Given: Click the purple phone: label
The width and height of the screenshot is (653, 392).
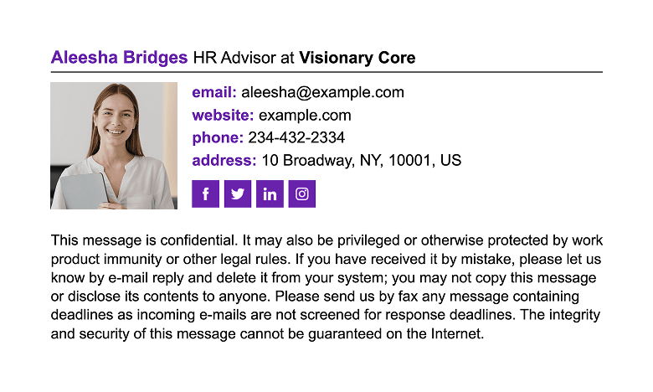Looking at the screenshot, I should pyautogui.click(x=218, y=138).
